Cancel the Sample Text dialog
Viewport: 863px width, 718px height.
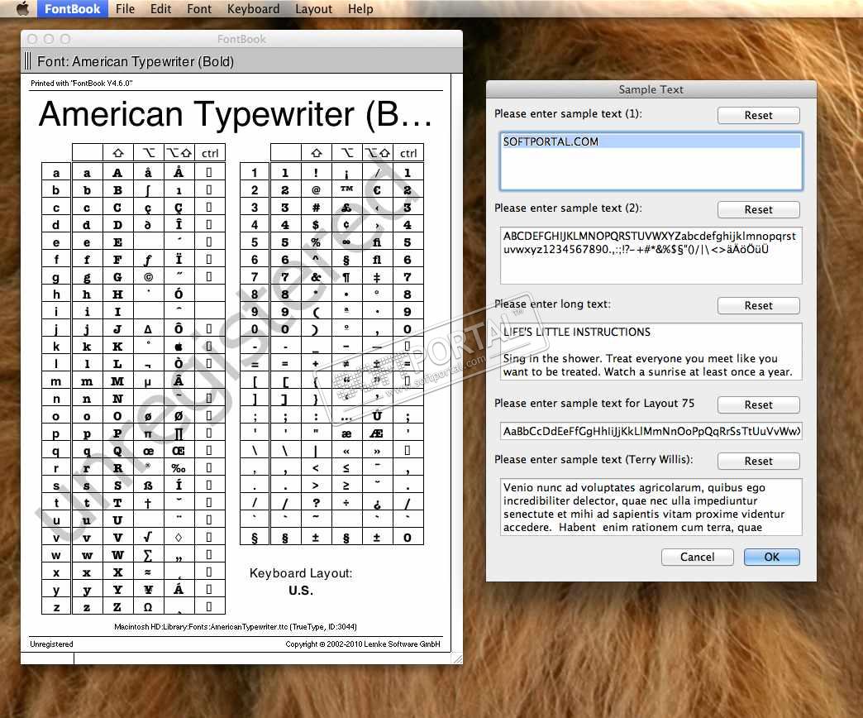(x=698, y=557)
